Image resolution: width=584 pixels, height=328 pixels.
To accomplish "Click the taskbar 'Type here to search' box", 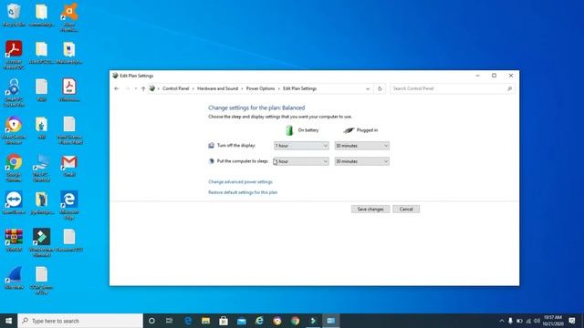I will (x=80, y=321).
